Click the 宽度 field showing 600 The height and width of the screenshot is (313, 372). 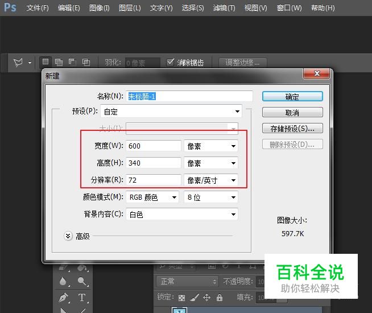(x=153, y=146)
